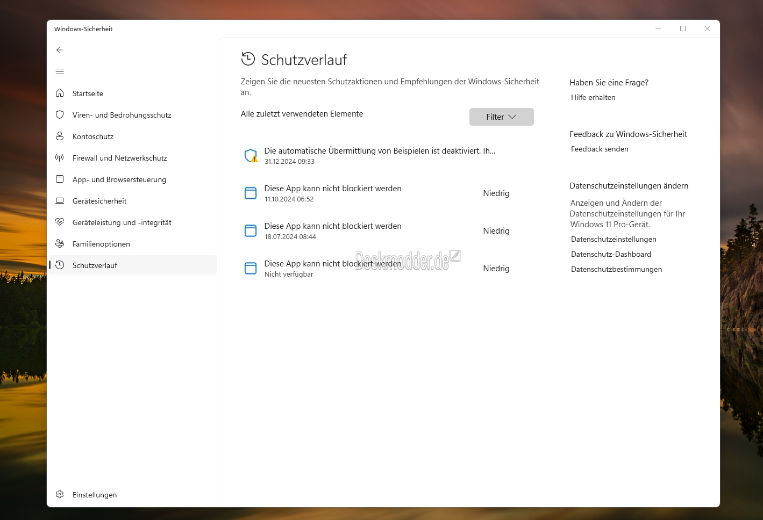763x520 pixels.
Task: Click the Startseite home icon
Action: 60,93
